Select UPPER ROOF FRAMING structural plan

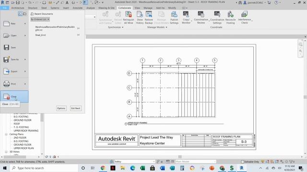click(26, 130)
